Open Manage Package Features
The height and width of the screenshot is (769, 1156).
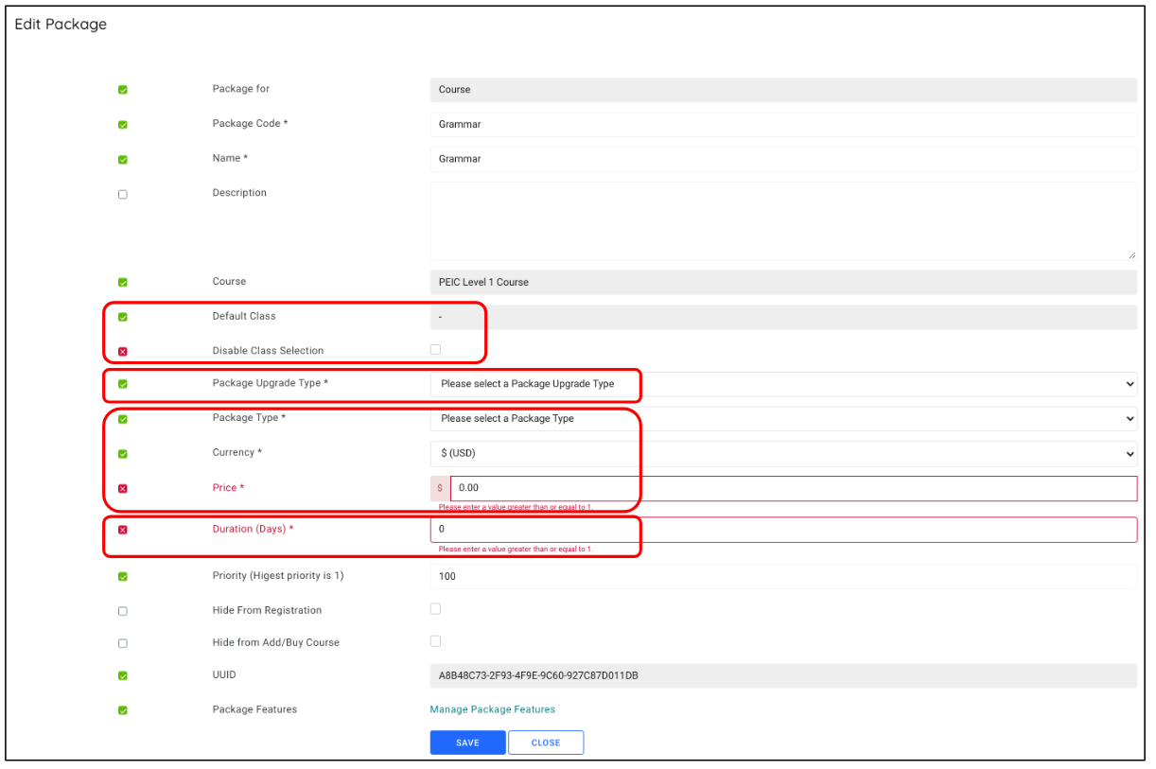point(492,708)
